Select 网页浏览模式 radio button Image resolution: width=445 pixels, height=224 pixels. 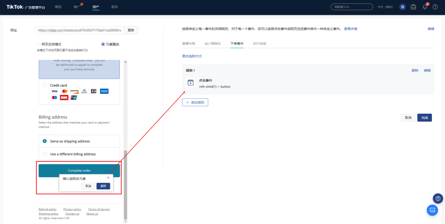pos(39,44)
